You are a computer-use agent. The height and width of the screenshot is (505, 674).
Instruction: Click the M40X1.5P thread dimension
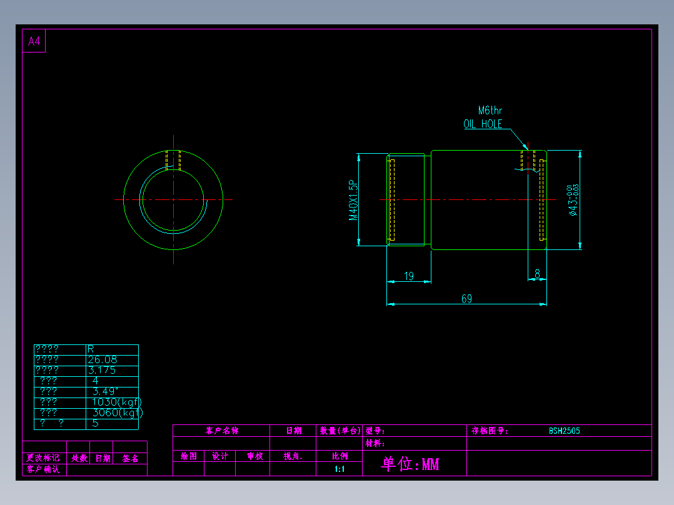(353, 200)
